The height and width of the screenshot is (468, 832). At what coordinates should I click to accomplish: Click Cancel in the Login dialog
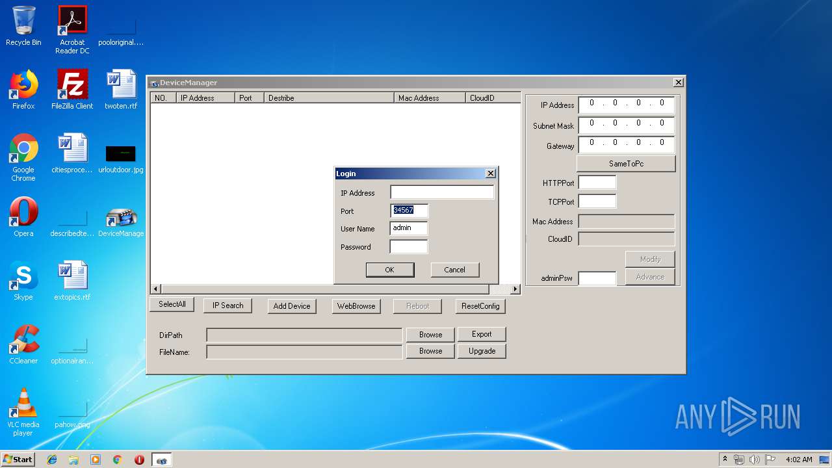pos(454,270)
